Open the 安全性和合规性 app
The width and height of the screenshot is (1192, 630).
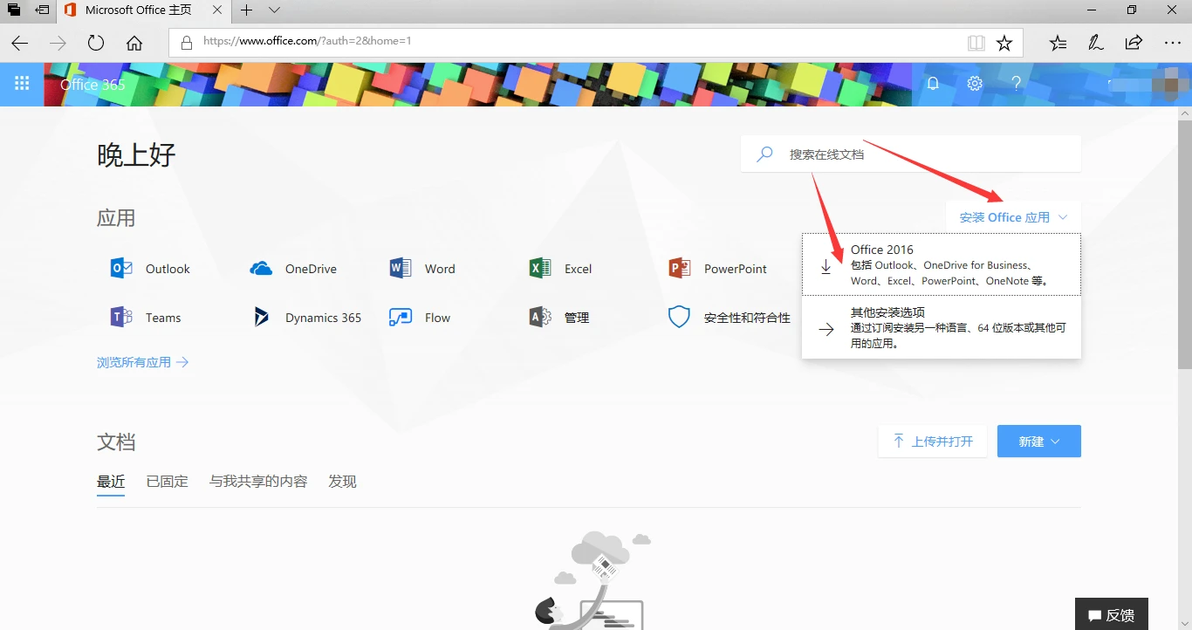(729, 318)
